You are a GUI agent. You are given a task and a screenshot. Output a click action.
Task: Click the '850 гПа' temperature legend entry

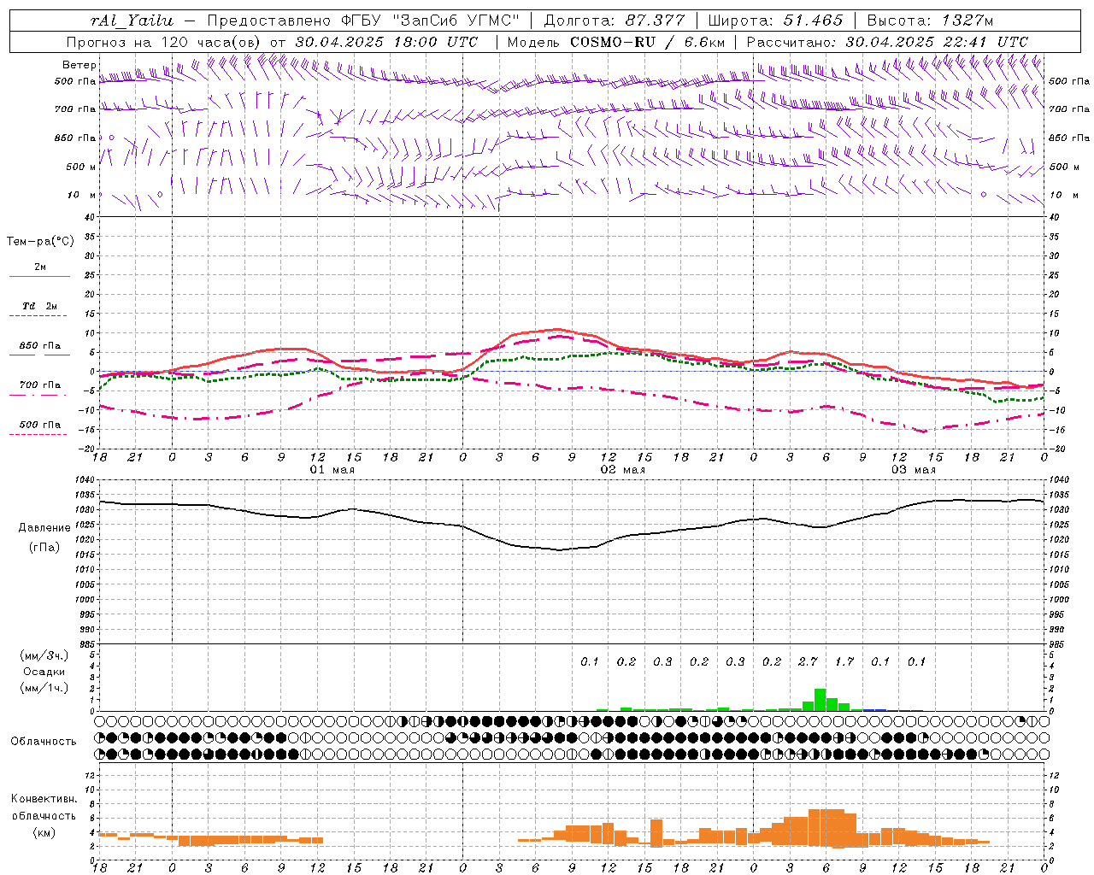[x=40, y=345]
